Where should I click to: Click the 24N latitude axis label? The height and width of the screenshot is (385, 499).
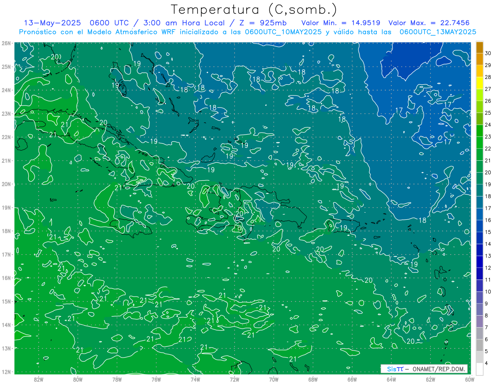click(x=6, y=90)
